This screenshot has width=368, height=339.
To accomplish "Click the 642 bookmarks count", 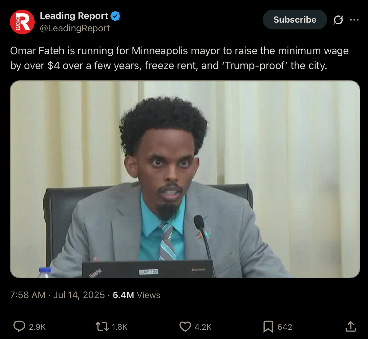I will (285, 327).
